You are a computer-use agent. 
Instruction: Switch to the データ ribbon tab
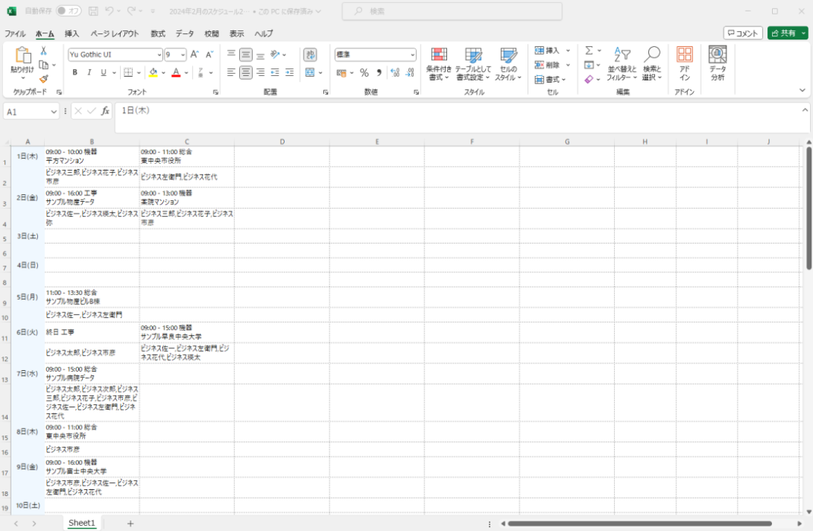[184, 33]
